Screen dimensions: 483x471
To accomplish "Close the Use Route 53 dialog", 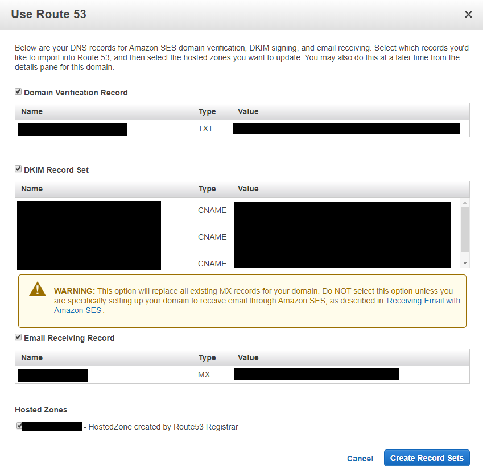I will pos(468,14).
